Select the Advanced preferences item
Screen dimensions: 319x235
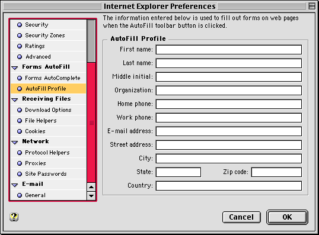[x=49, y=57]
